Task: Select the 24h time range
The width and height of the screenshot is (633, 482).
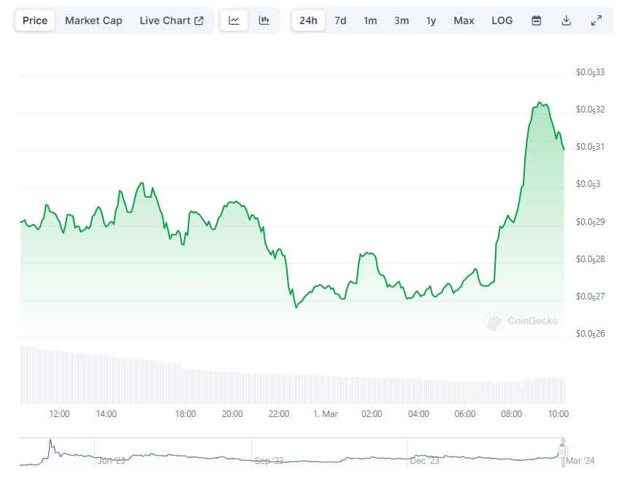Action: (308, 20)
